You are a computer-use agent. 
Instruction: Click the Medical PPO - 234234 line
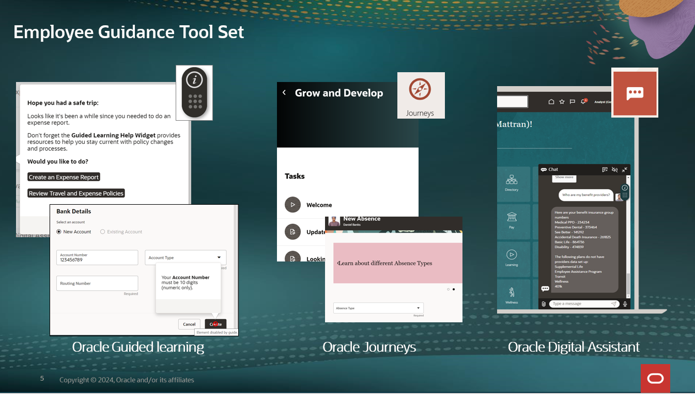[x=572, y=222]
